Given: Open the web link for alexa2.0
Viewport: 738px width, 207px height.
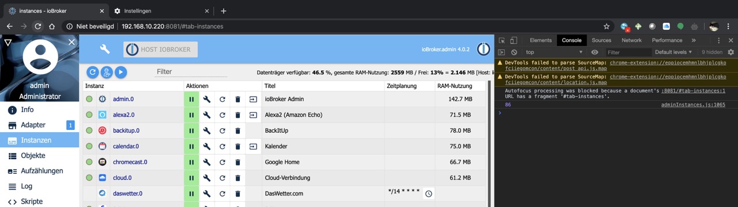Looking at the screenshot, I should 254,115.
